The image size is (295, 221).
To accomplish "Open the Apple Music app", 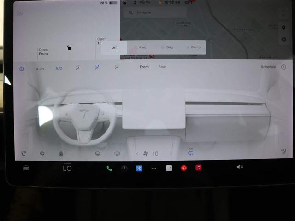I will [x=199, y=168].
